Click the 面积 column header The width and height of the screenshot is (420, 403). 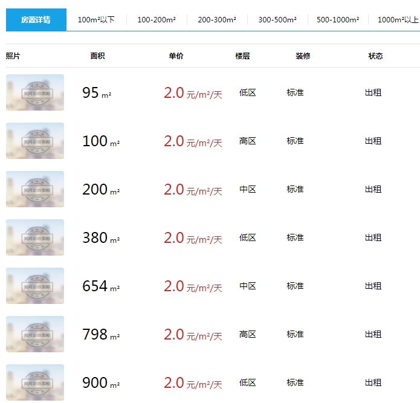(x=98, y=56)
